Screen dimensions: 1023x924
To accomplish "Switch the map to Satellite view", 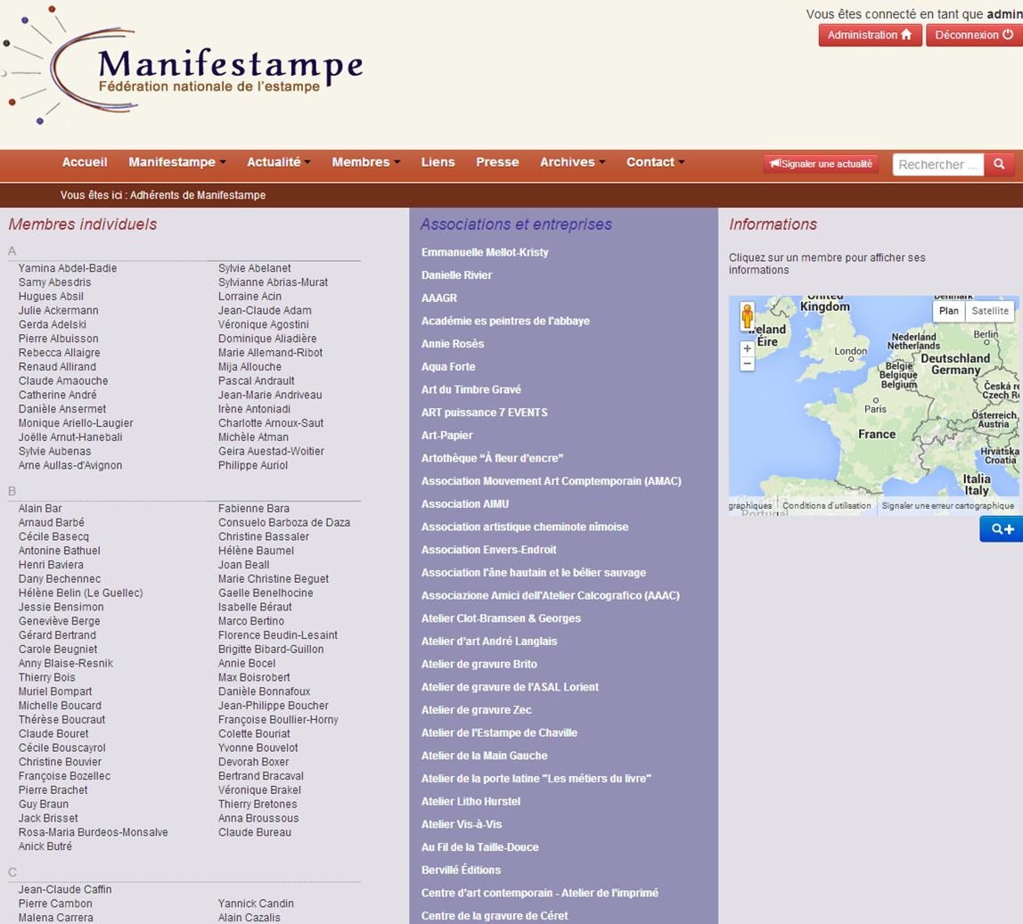I will [990, 311].
